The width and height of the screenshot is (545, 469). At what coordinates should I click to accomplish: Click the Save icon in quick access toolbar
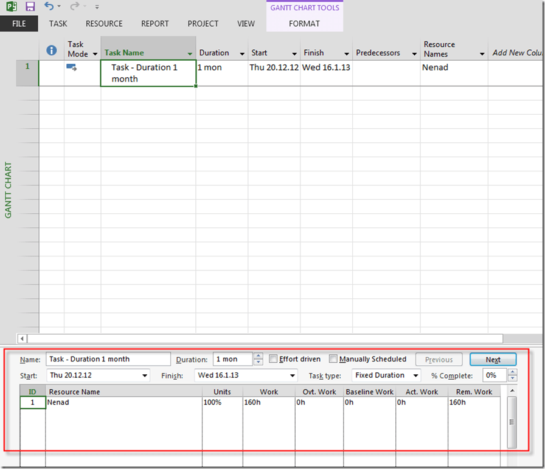tap(30, 7)
